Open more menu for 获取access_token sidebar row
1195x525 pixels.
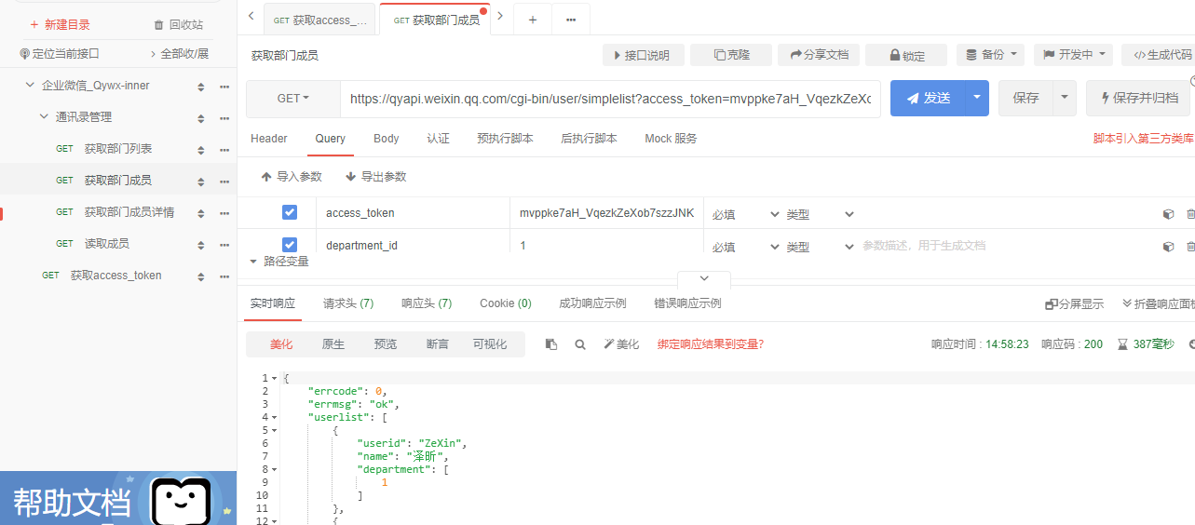click(224, 276)
